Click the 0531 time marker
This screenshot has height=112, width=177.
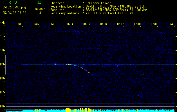19,24
